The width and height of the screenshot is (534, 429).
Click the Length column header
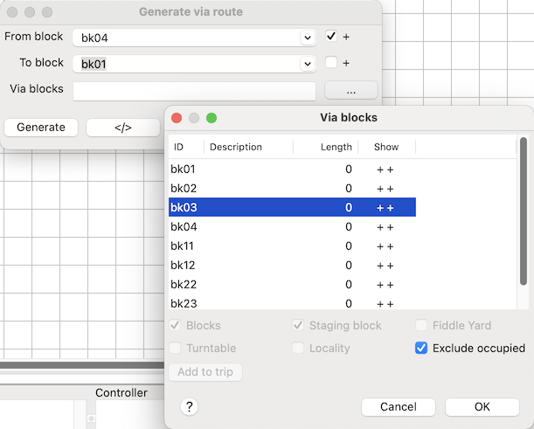click(336, 147)
